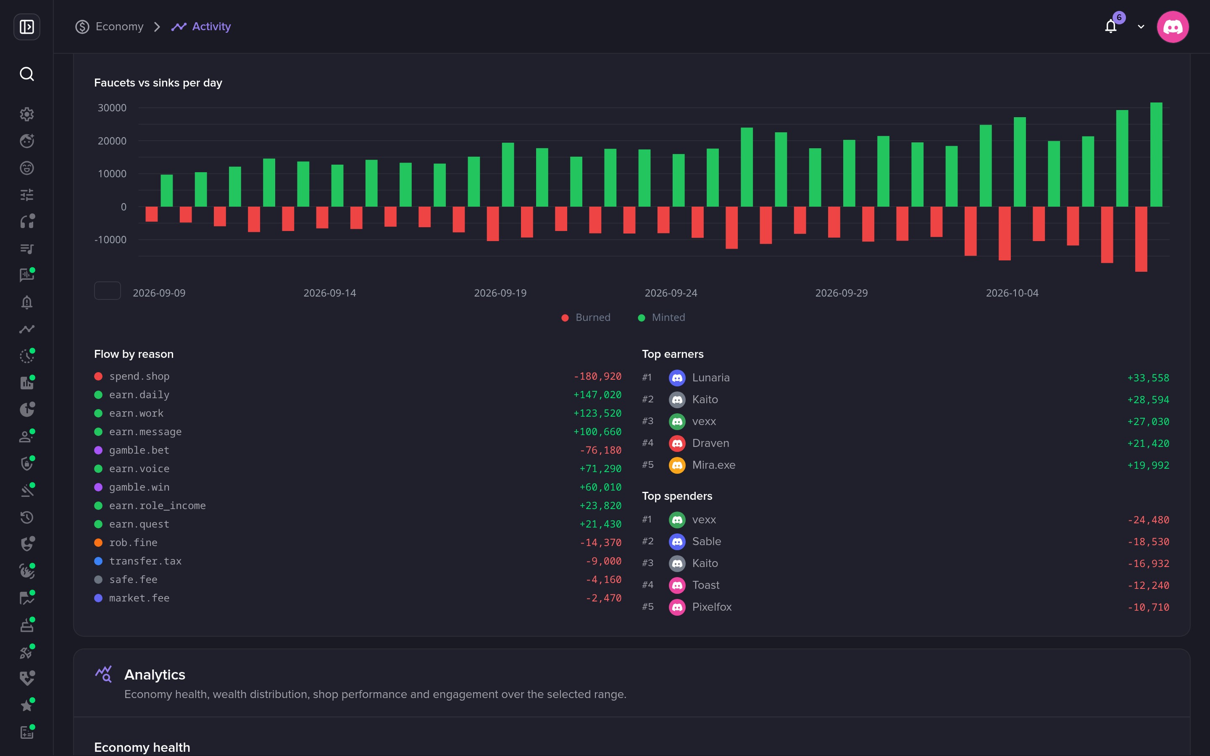Toggle the Burned legend series
This screenshot has height=756, width=1210.
(586, 318)
